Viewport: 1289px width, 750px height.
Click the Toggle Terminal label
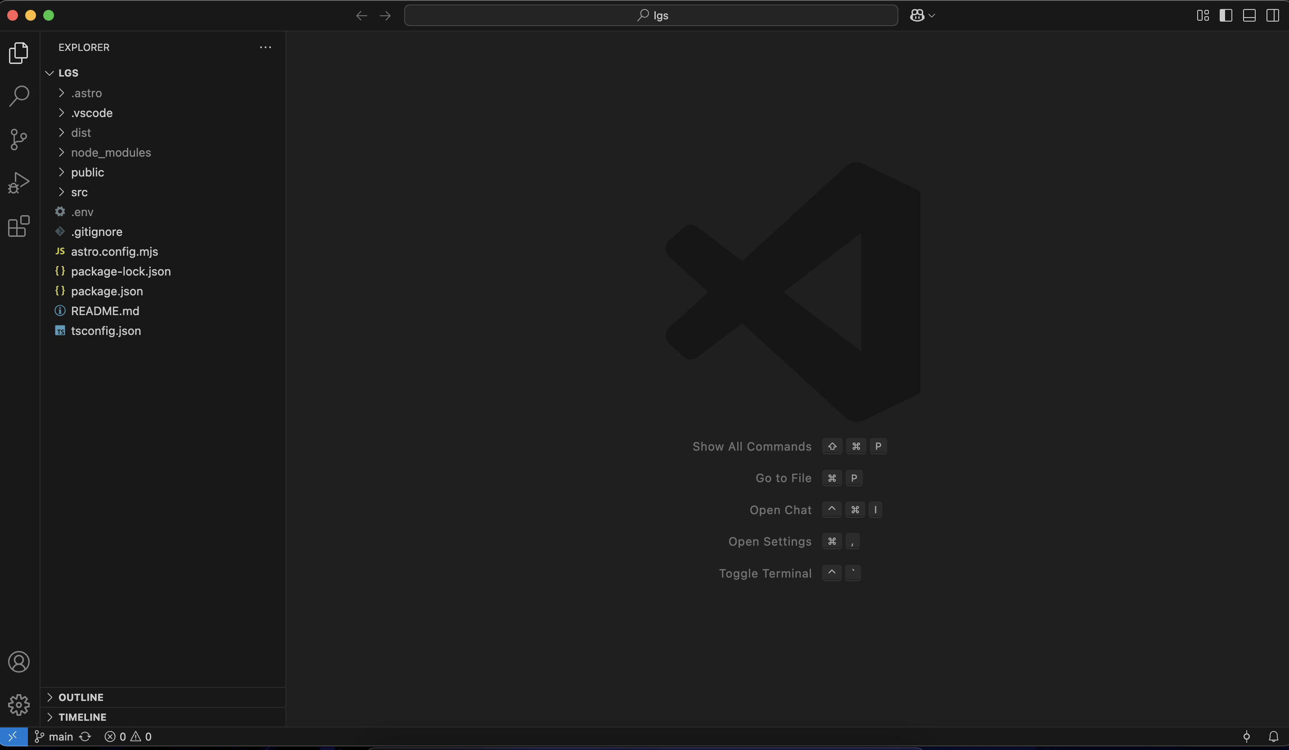pos(765,573)
